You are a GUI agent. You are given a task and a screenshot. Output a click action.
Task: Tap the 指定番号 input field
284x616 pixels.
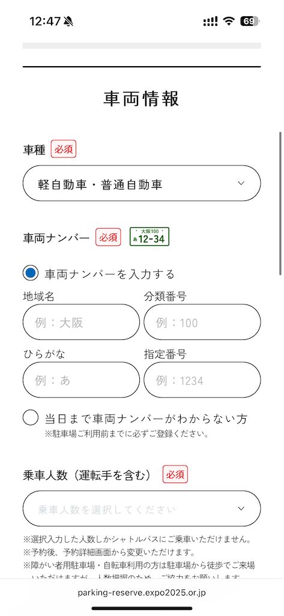(x=202, y=380)
